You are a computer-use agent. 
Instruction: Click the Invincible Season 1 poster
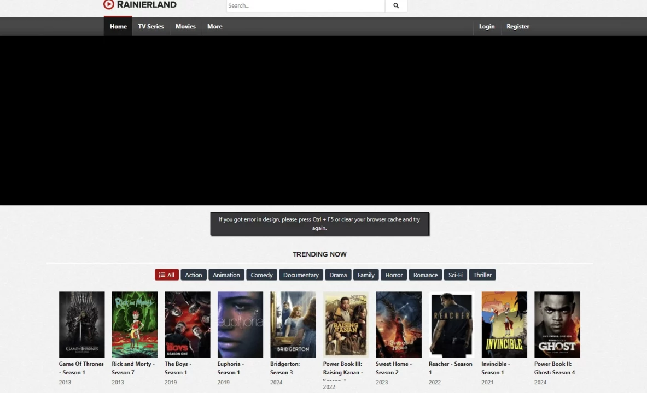504,324
